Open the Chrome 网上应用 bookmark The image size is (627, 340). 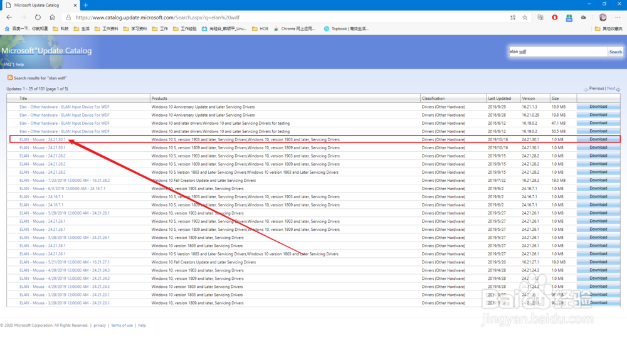tap(294, 29)
